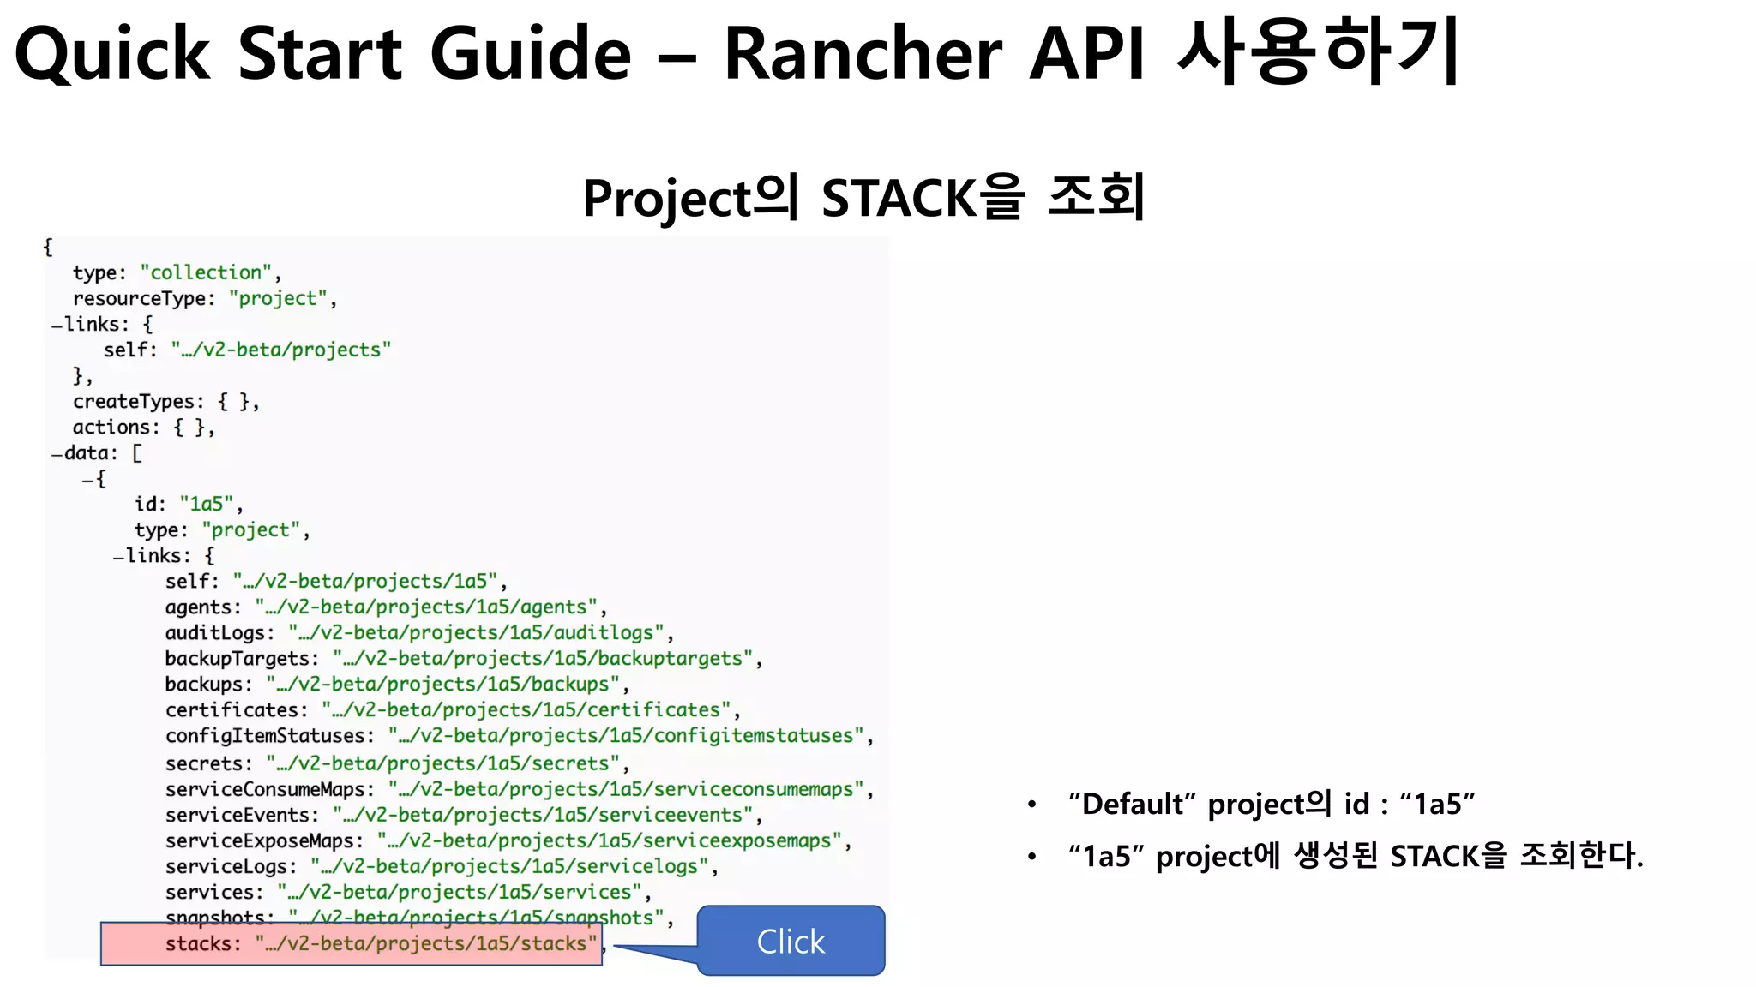Collapse the nested project links object
The height and width of the screenshot is (987, 1756).
click(118, 557)
